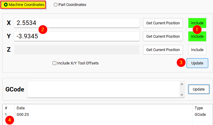Get current position for Z axis
This screenshot has height=125, width=213.
click(x=163, y=50)
